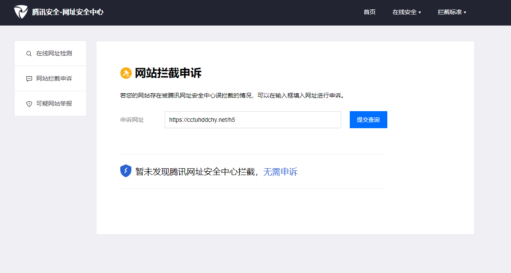Submit the query with 提交查询
This screenshot has height=273, width=511.
pyautogui.click(x=368, y=120)
